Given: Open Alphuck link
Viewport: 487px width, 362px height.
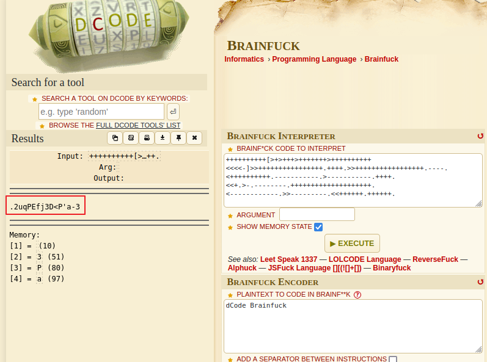Looking at the screenshot, I should point(242,268).
